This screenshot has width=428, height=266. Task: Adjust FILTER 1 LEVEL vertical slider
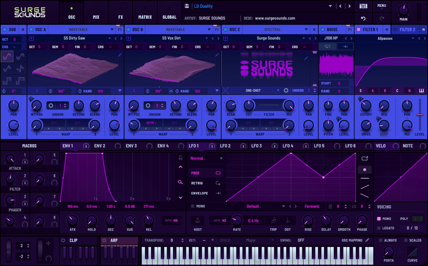pyautogui.click(x=420, y=114)
